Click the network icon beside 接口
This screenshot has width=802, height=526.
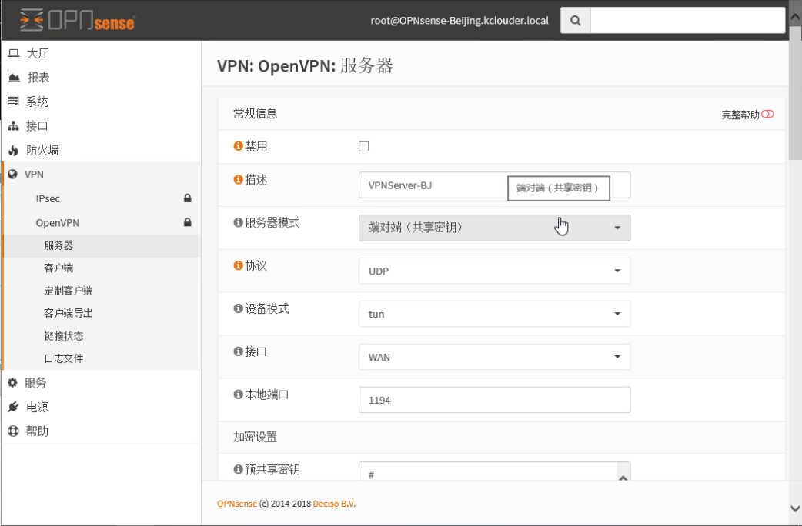(13, 126)
